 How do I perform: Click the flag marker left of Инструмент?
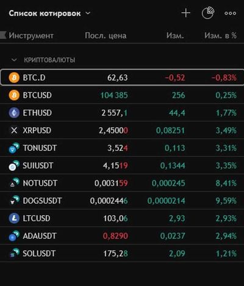[3, 35]
